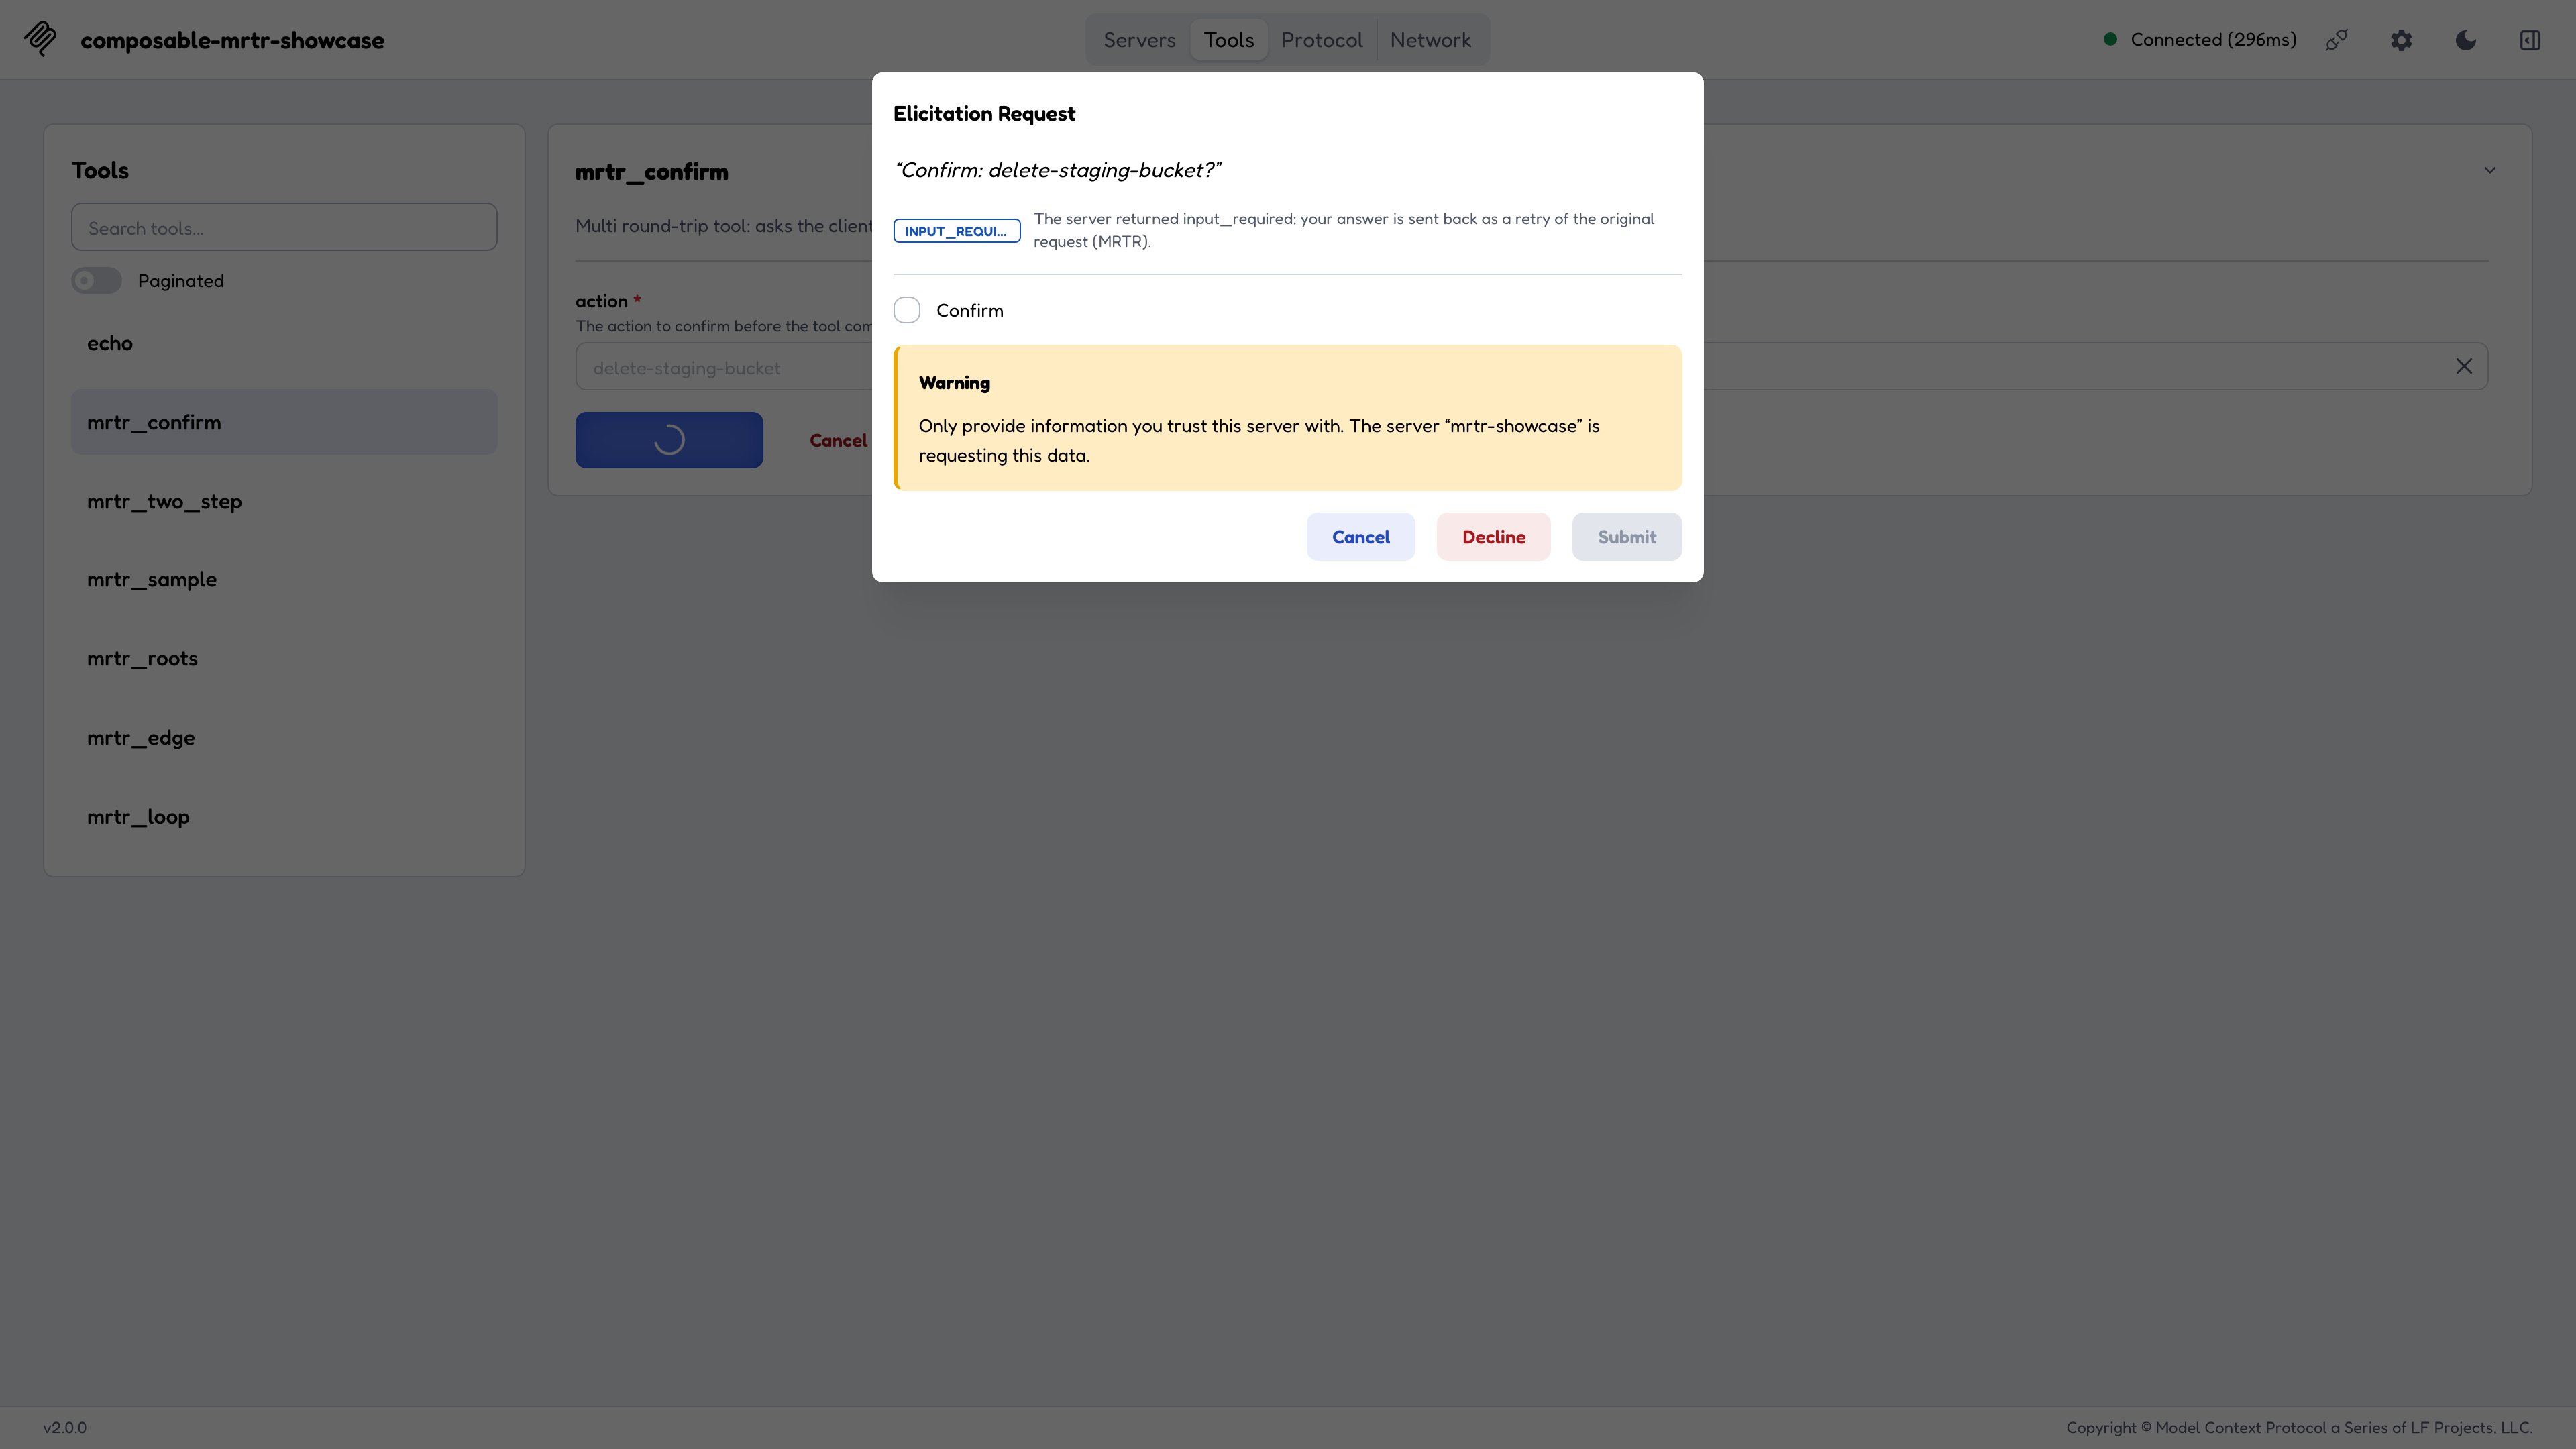Screen dimensions: 2576x1449
Task: Decline the elicitation request
Action: coord(1493,537)
